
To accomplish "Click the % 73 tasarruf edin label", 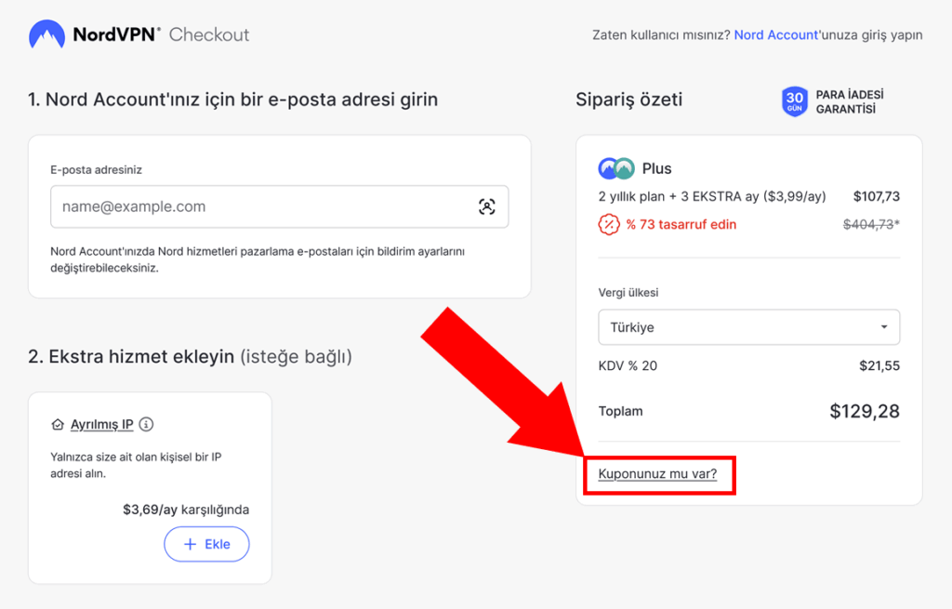I will tap(681, 224).
